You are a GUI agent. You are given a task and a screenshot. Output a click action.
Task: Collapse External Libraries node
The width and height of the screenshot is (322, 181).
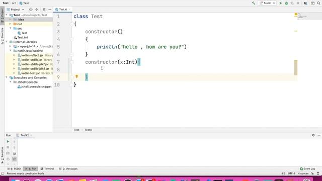tap(7, 42)
